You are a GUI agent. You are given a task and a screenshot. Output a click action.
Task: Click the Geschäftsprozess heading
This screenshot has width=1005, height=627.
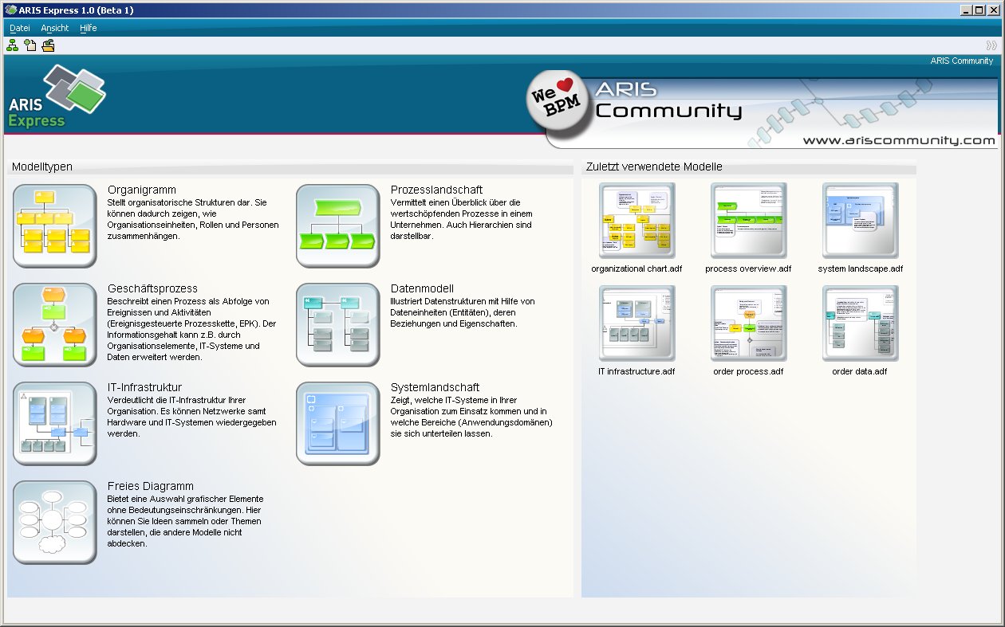click(x=152, y=288)
